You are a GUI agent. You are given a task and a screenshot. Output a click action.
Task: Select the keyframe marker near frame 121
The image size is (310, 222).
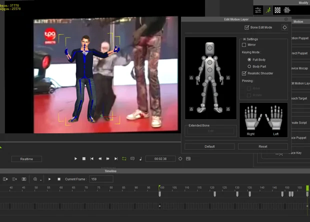(x=214, y=194)
